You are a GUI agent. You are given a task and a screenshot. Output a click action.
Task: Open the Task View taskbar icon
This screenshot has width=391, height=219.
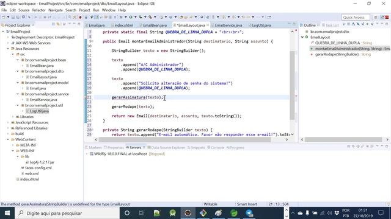(x=142, y=213)
